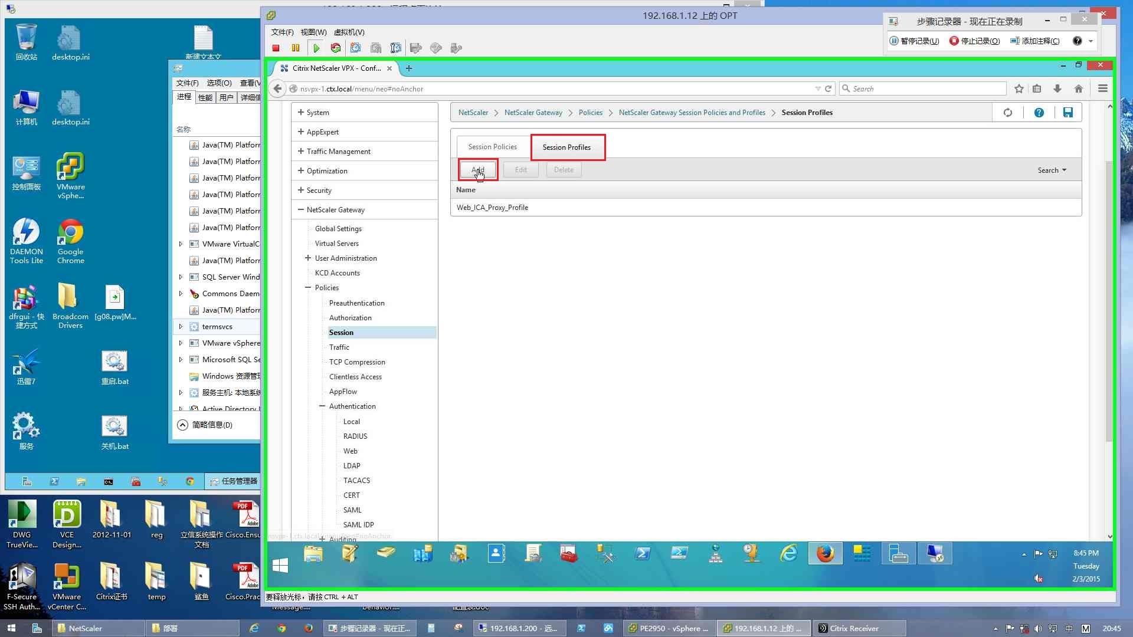Click the Firefox home icon

(x=1078, y=88)
